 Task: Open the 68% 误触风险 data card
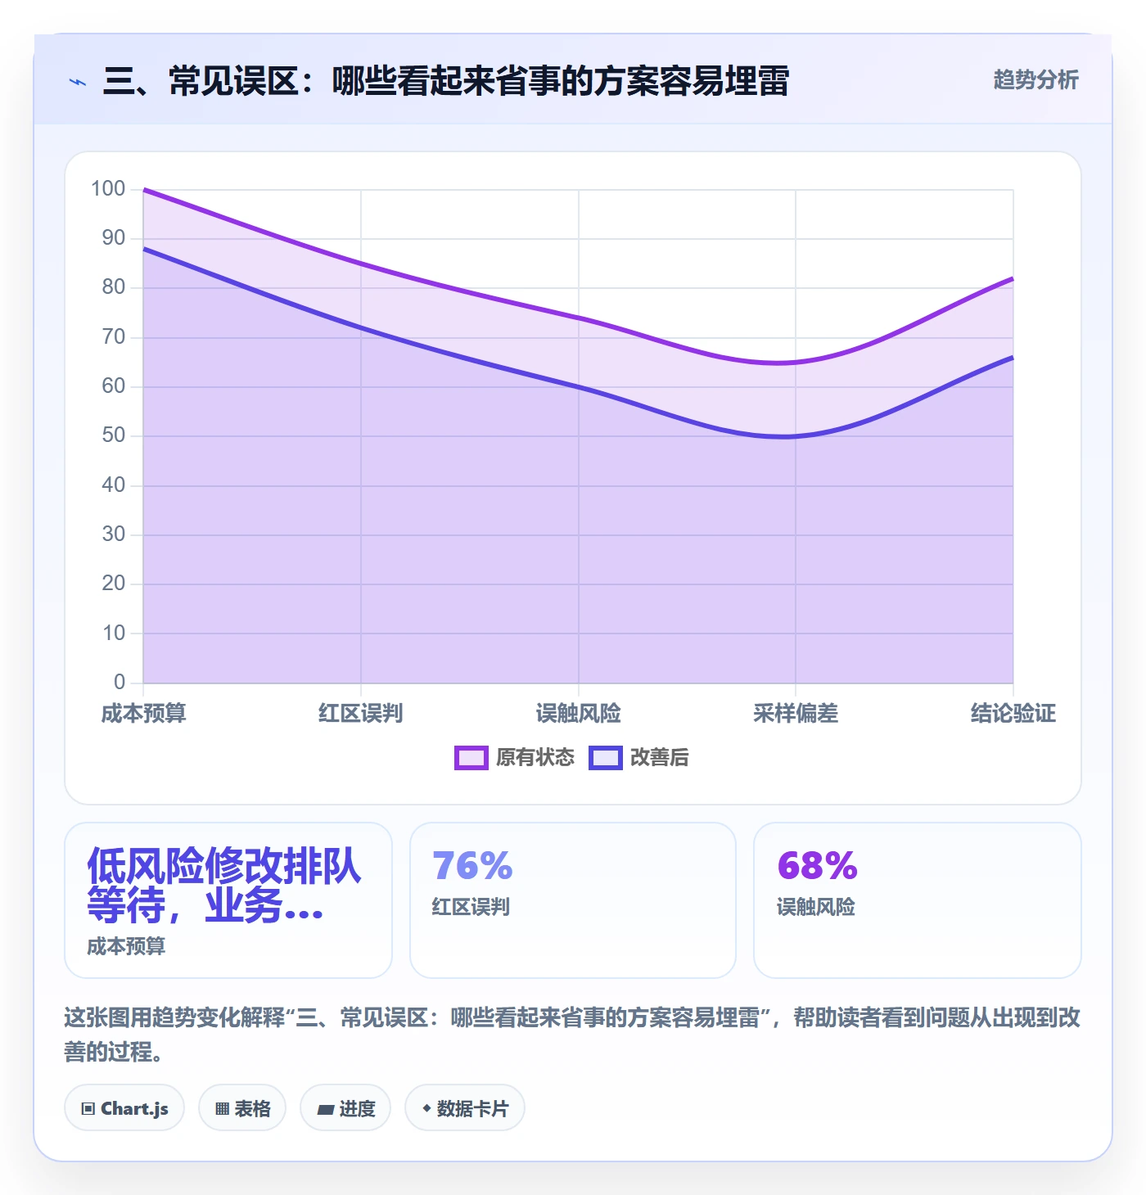pos(918,900)
